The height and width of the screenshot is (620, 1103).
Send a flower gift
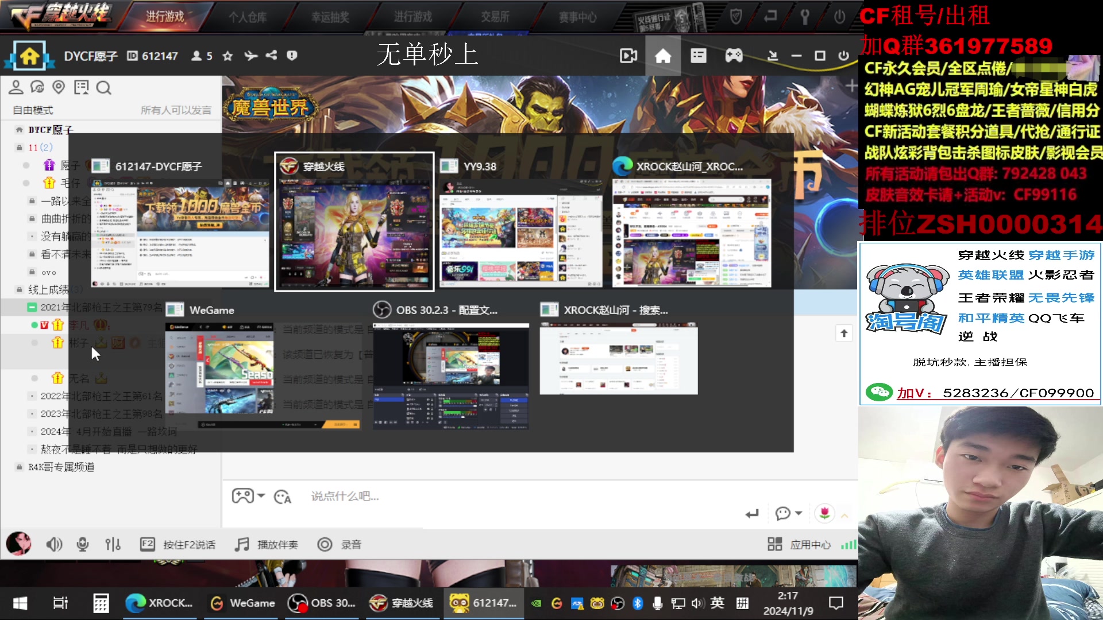click(824, 513)
